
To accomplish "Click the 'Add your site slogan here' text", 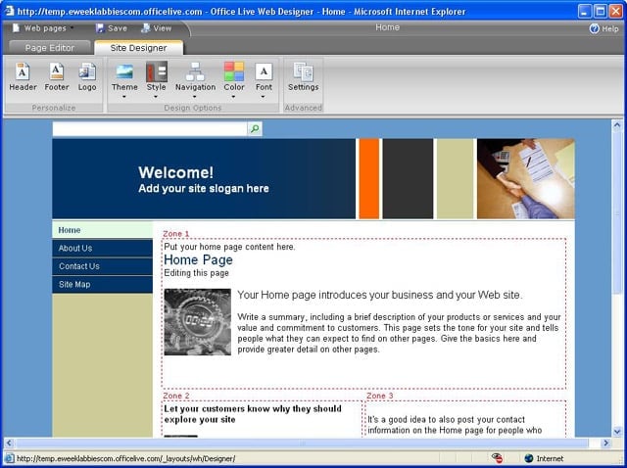I will coord(204,189).
